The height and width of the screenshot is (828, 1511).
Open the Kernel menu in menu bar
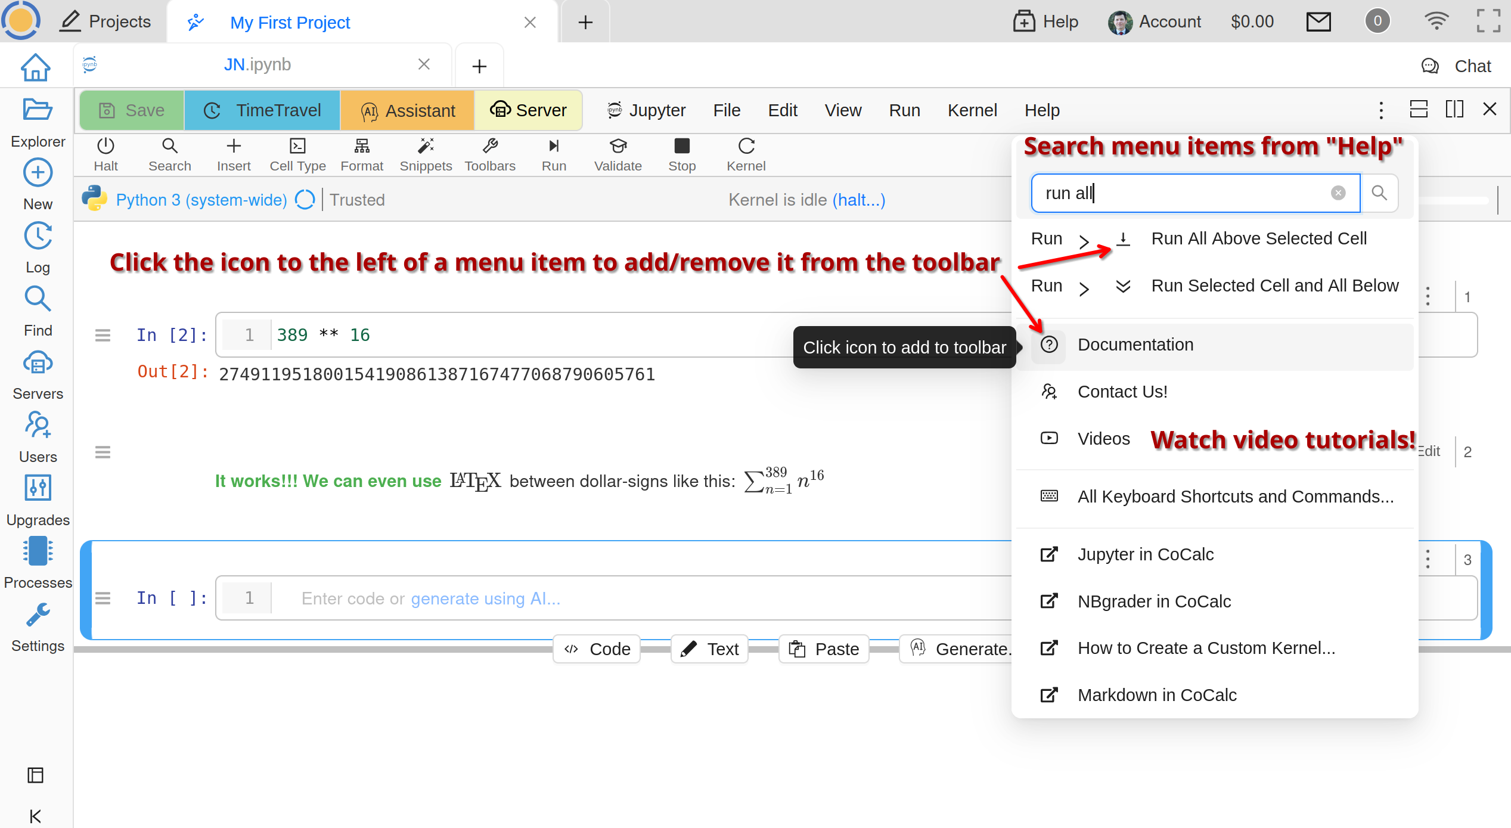(x=972, y=110)
